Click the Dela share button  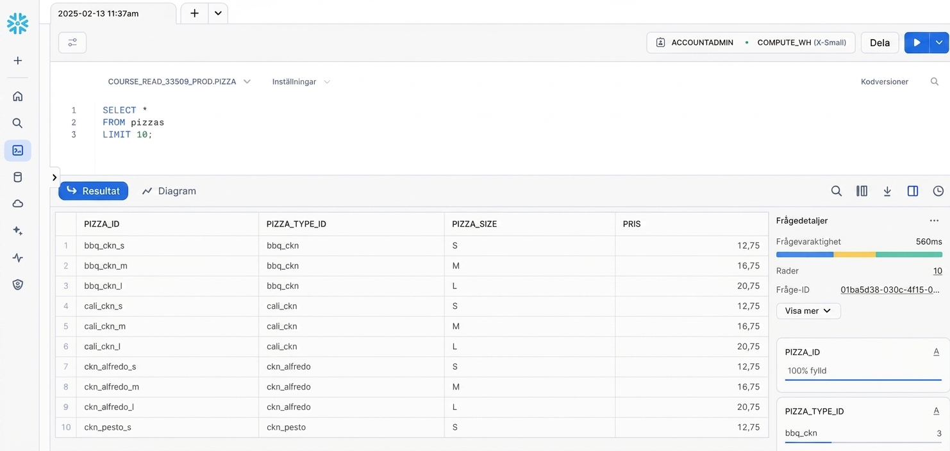879,43
